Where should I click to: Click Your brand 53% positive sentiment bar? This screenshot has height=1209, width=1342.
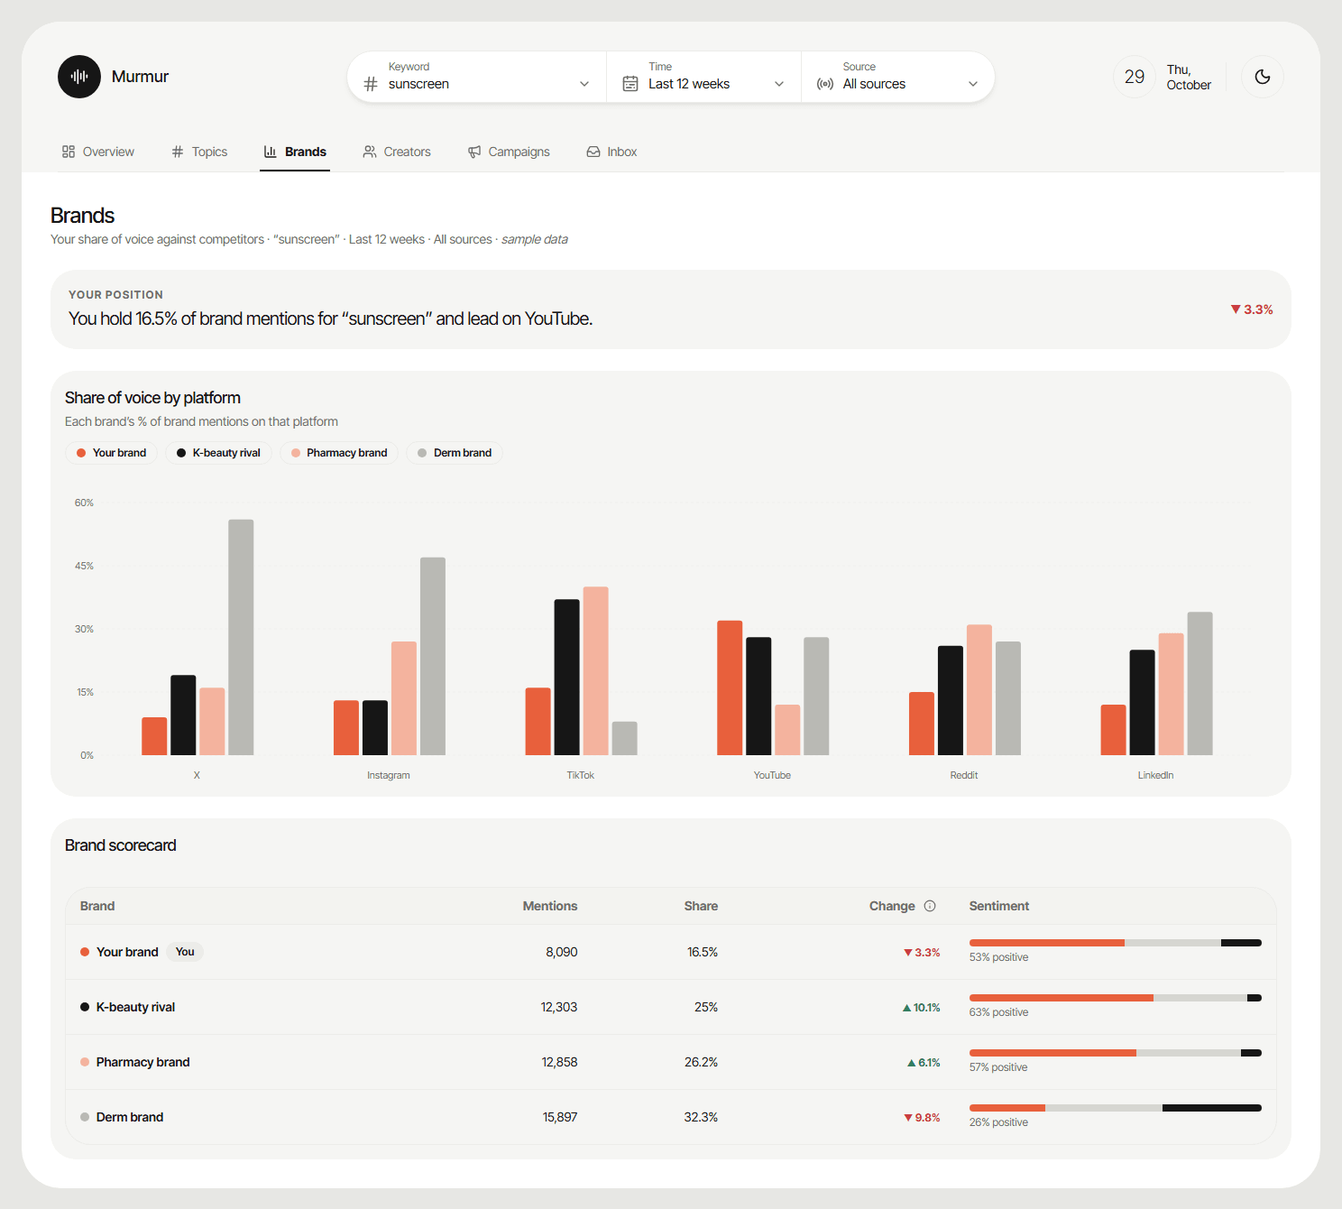coord(1116,943)
